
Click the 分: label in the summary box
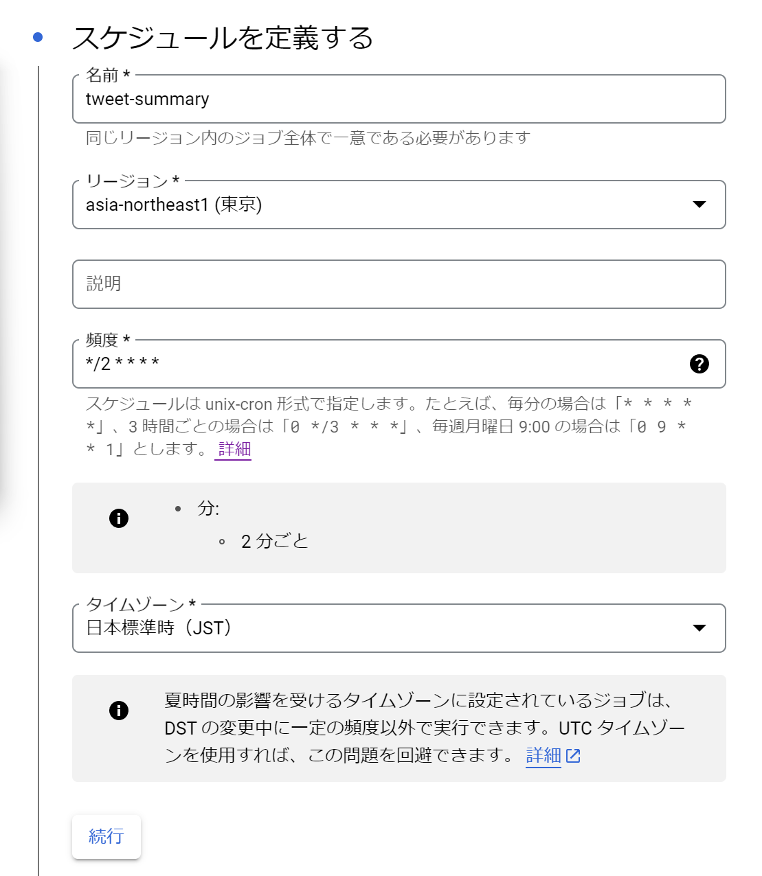click(208, 509)
